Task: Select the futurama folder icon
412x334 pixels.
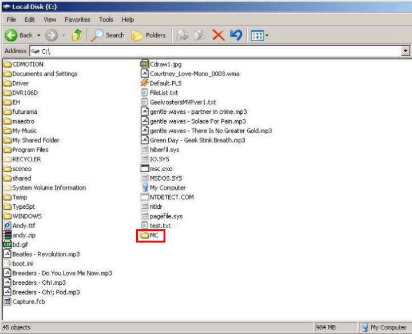Action: pyautogui.click(x=7, y=112)
